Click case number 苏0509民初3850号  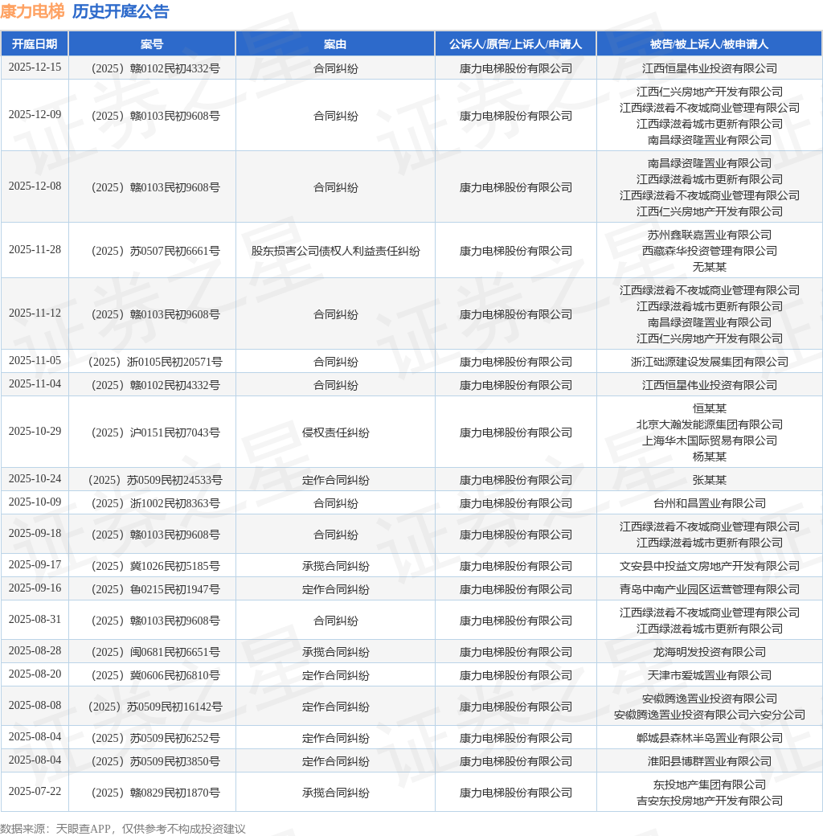tap(154, 761)
